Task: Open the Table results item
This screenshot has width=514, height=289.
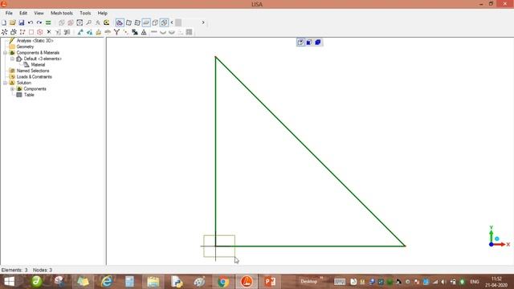Action: click(29, 95)
